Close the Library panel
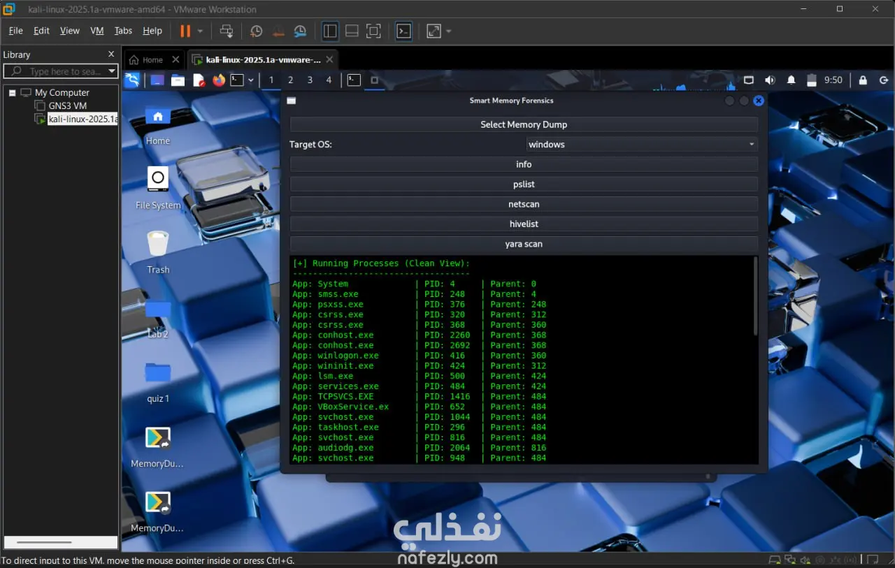Image resolution: width=895 pixels, height=568 pixels. [x=111, y=54]
